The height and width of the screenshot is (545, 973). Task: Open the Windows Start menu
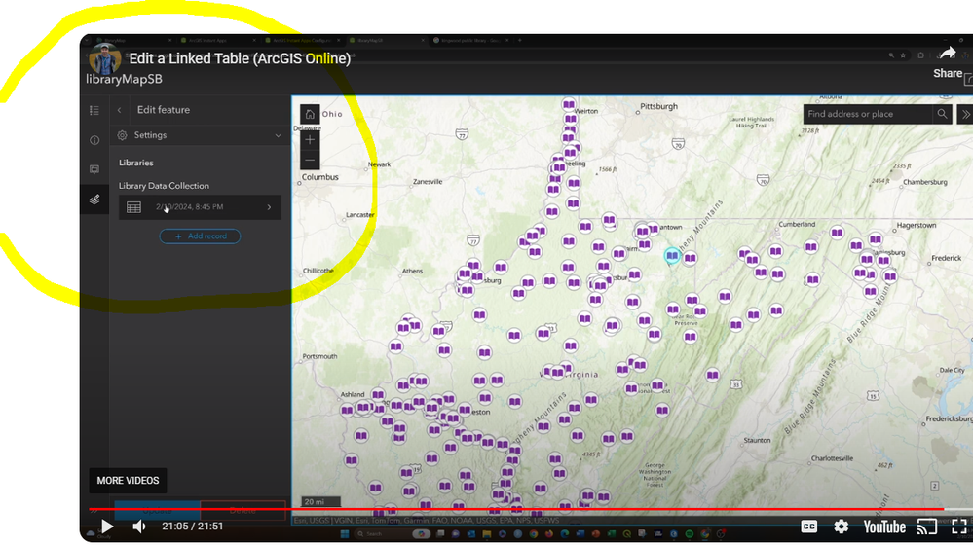345,534
